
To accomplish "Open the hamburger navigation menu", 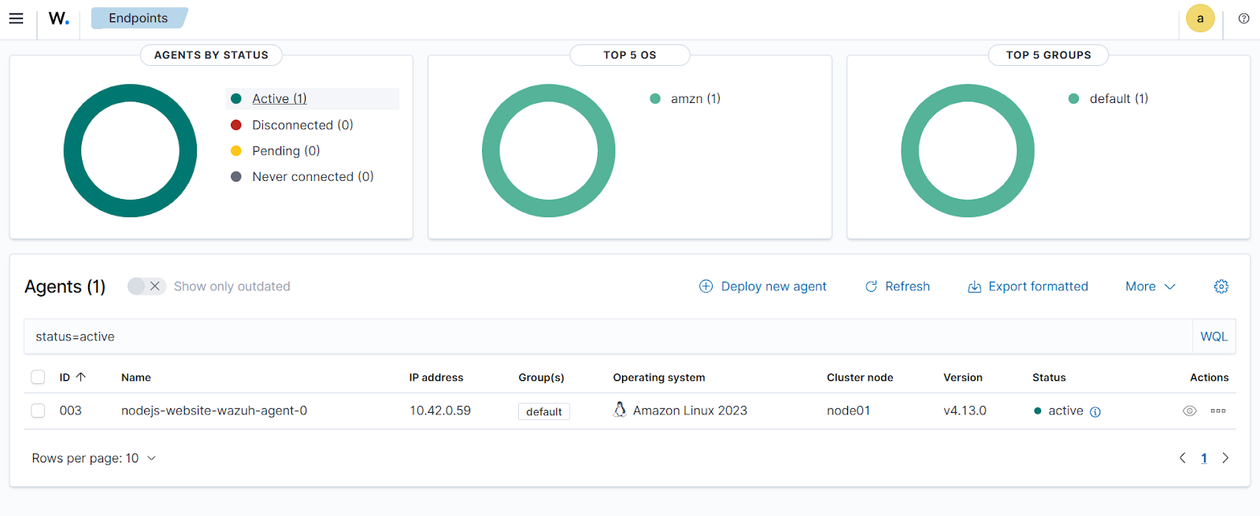I will 16,18.
